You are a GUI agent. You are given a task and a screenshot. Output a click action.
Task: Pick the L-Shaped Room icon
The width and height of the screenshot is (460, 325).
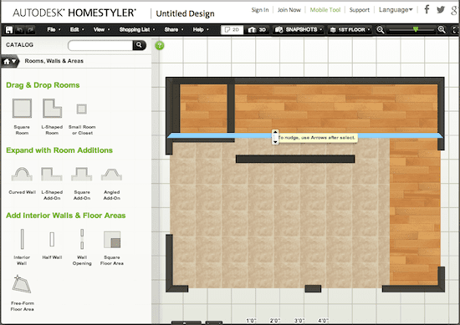tap(52, 108)
